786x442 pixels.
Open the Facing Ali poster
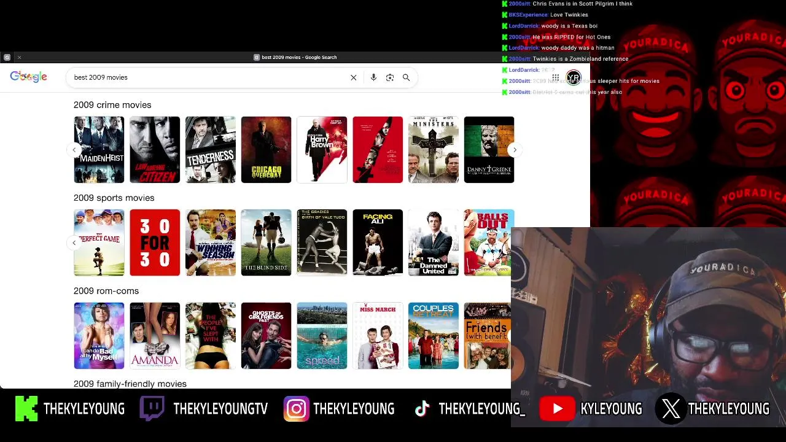(x=378, y=242)
